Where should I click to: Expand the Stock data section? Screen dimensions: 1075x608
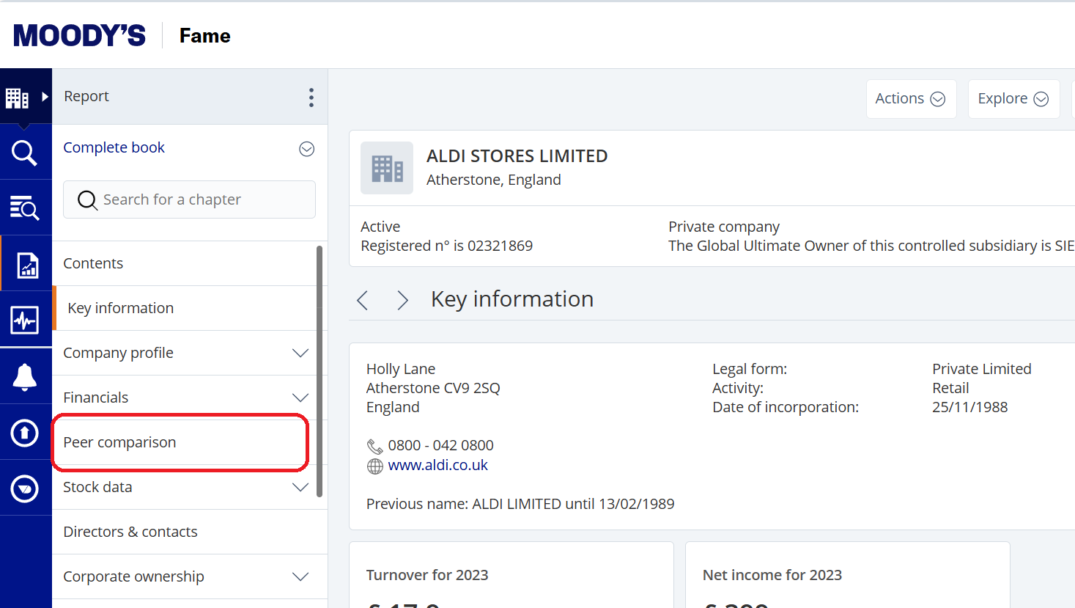(300, 487)
